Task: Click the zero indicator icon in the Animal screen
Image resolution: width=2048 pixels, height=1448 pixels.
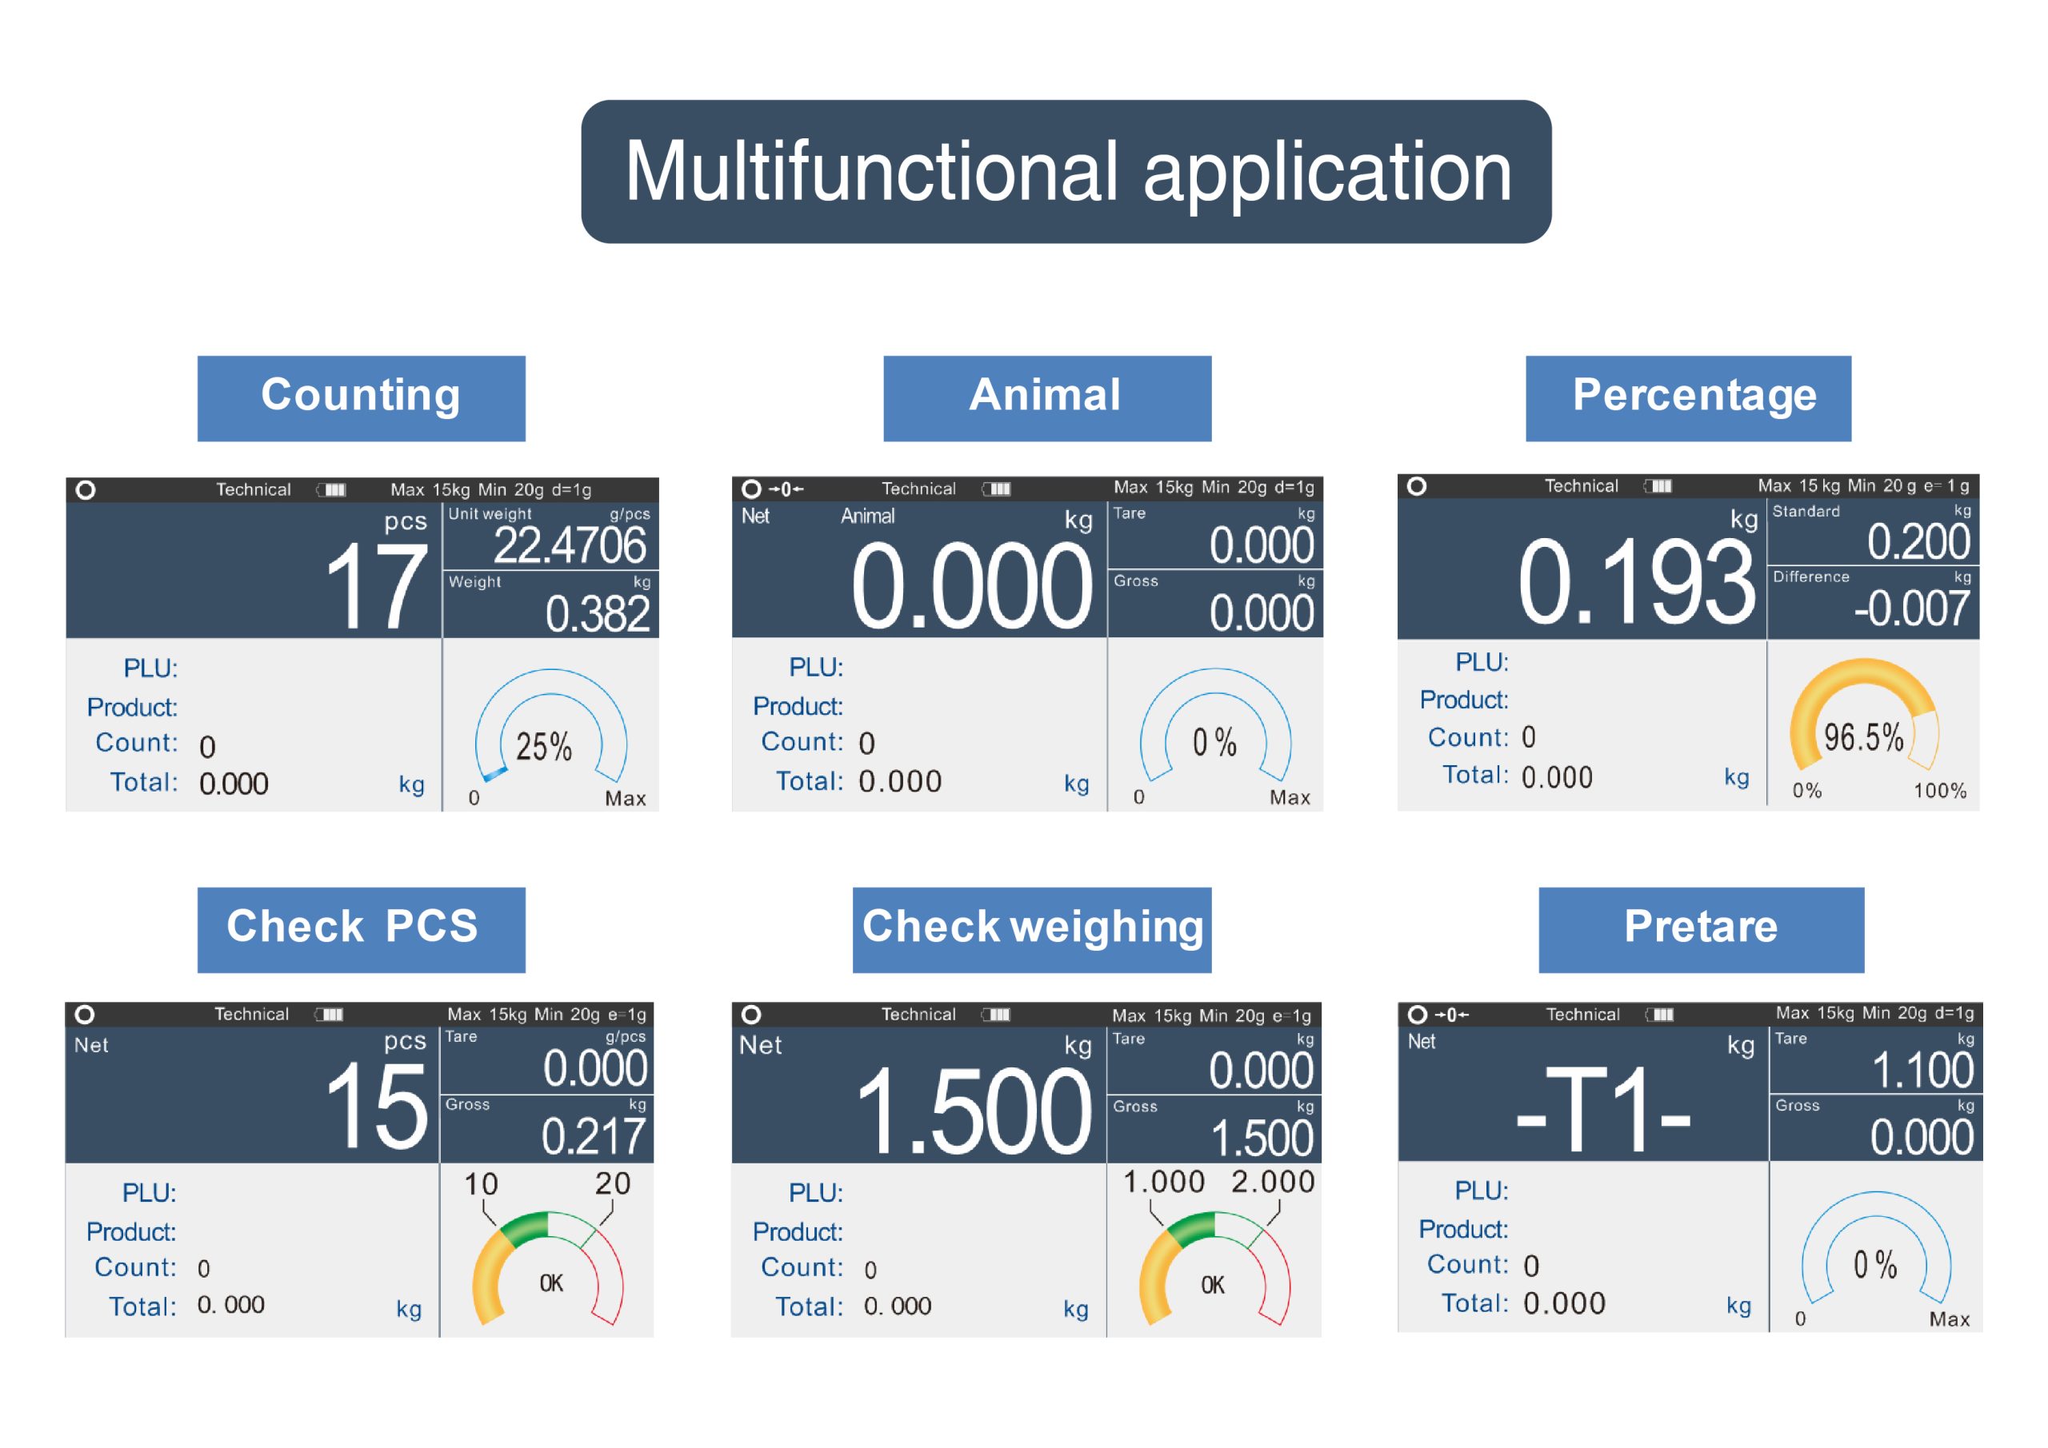Action: click(786, 489)
